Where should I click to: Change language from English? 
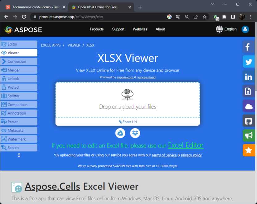tap(226, 29)
